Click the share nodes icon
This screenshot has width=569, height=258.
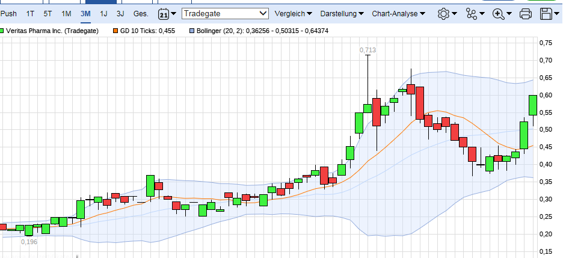(x=475, y=13)
